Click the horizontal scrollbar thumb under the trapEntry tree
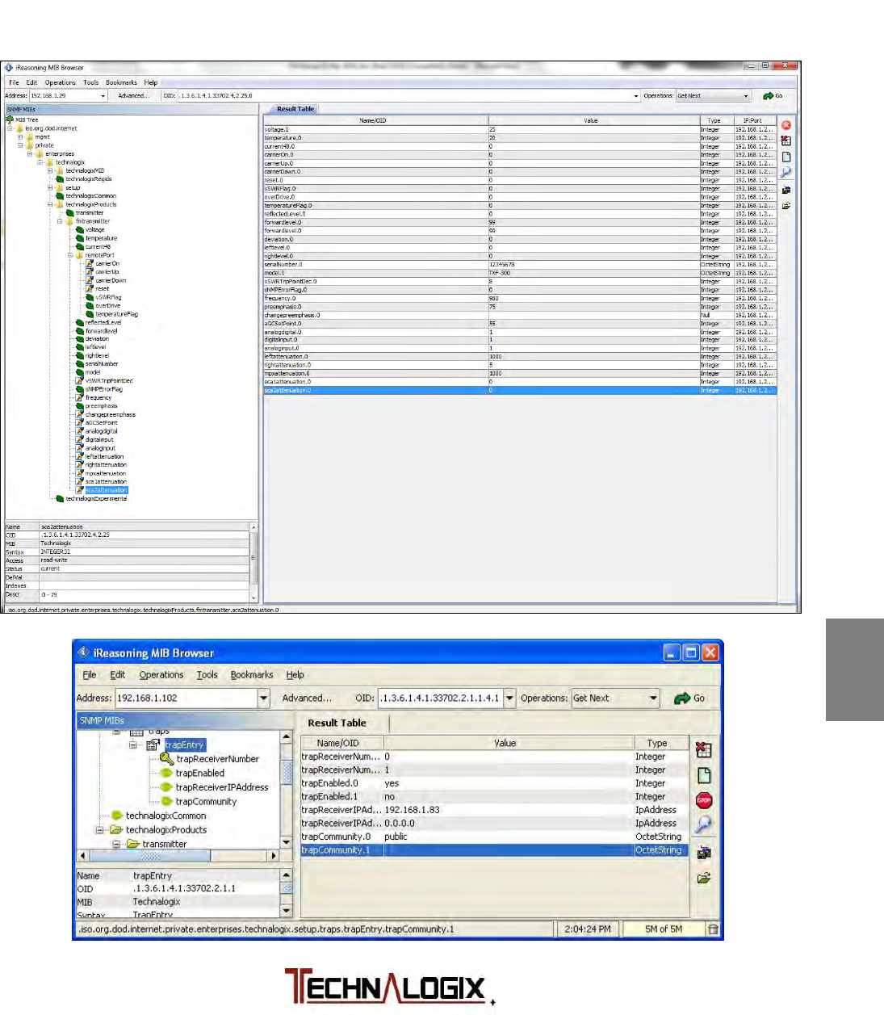 pos(149,856)
